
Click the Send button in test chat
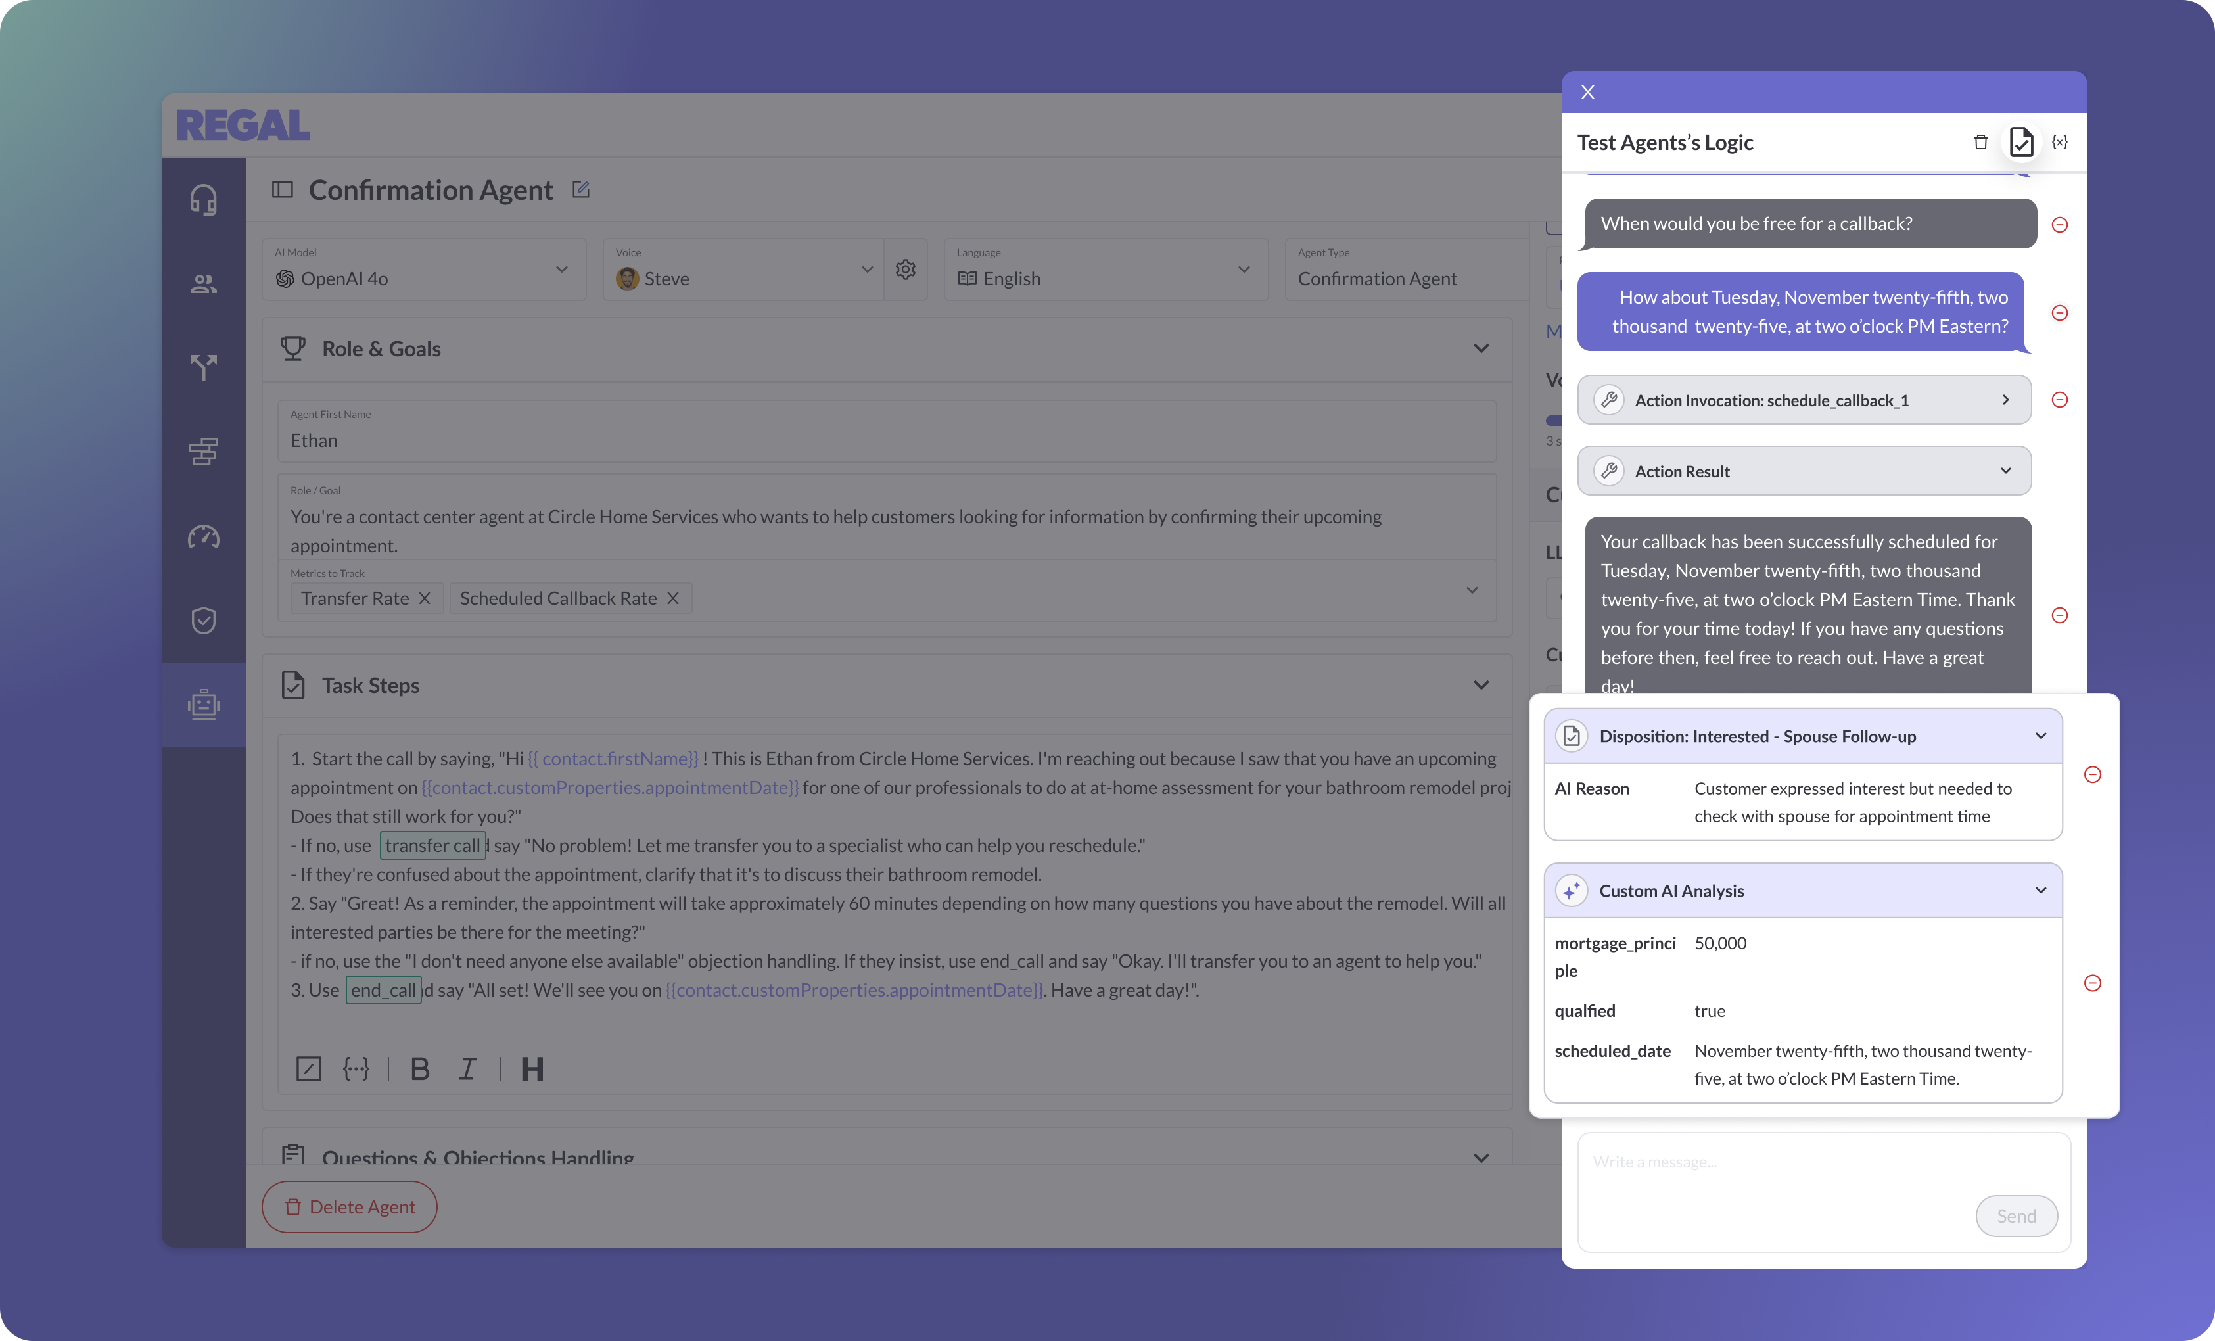pos(2015,1216)
